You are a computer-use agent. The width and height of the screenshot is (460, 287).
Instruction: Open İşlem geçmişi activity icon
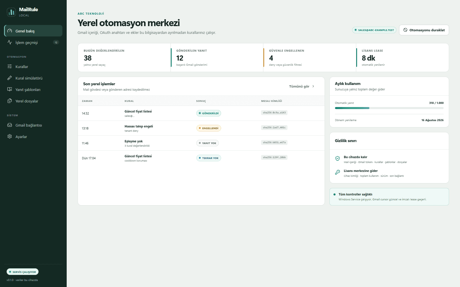point(10,42)
